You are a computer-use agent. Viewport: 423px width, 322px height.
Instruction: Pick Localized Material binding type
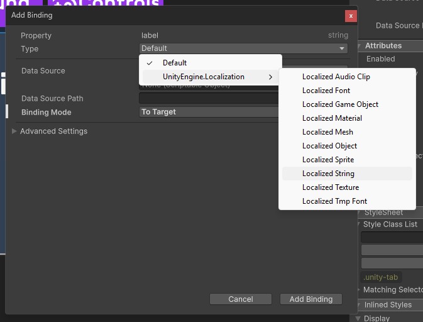coord(332,118)
